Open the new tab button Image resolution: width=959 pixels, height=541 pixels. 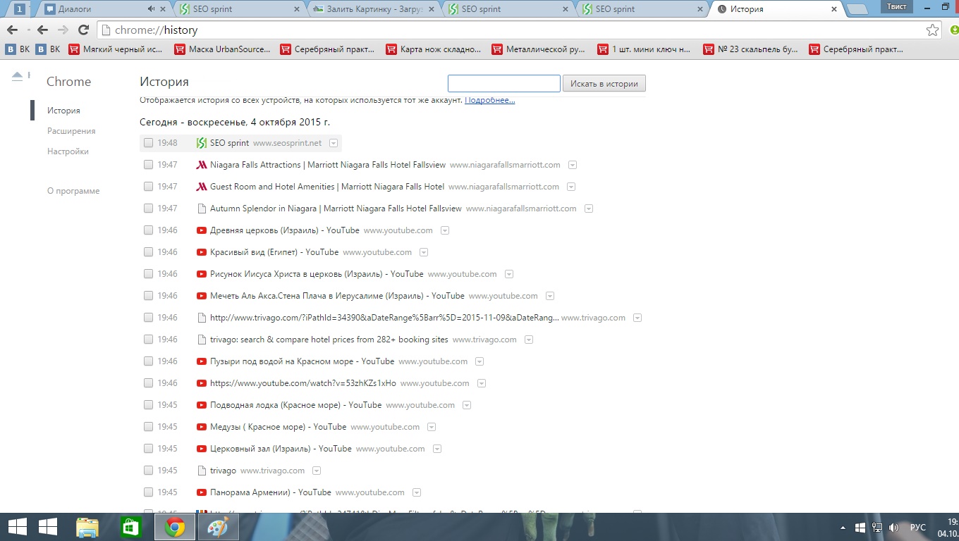coord(857,9)
